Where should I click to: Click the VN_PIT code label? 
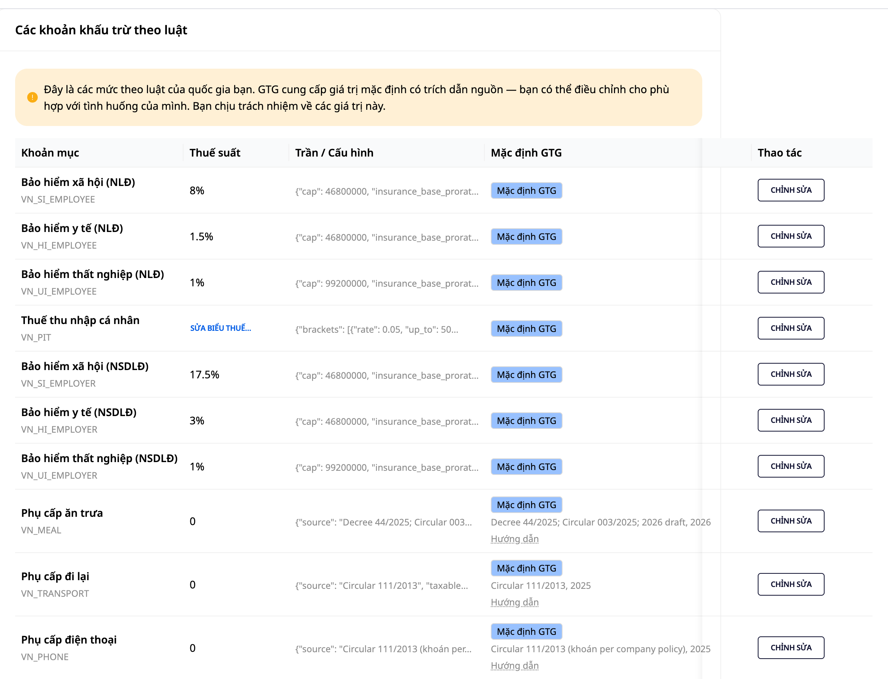pos(36,338)
